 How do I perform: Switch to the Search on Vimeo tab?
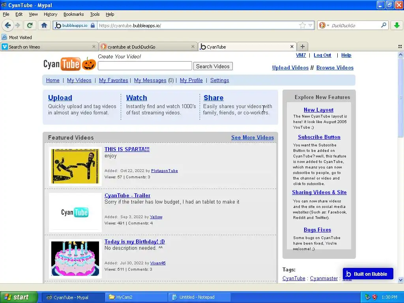(49, 47)
